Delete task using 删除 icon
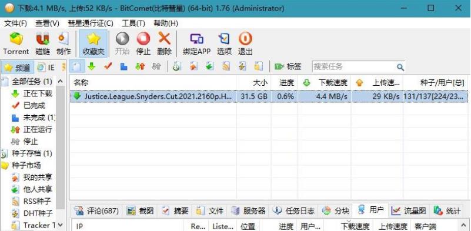Screen dimensions: 471x231 tap(164, 43)
